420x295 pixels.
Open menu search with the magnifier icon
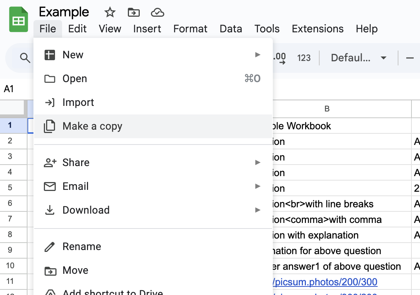click(25, 58)
